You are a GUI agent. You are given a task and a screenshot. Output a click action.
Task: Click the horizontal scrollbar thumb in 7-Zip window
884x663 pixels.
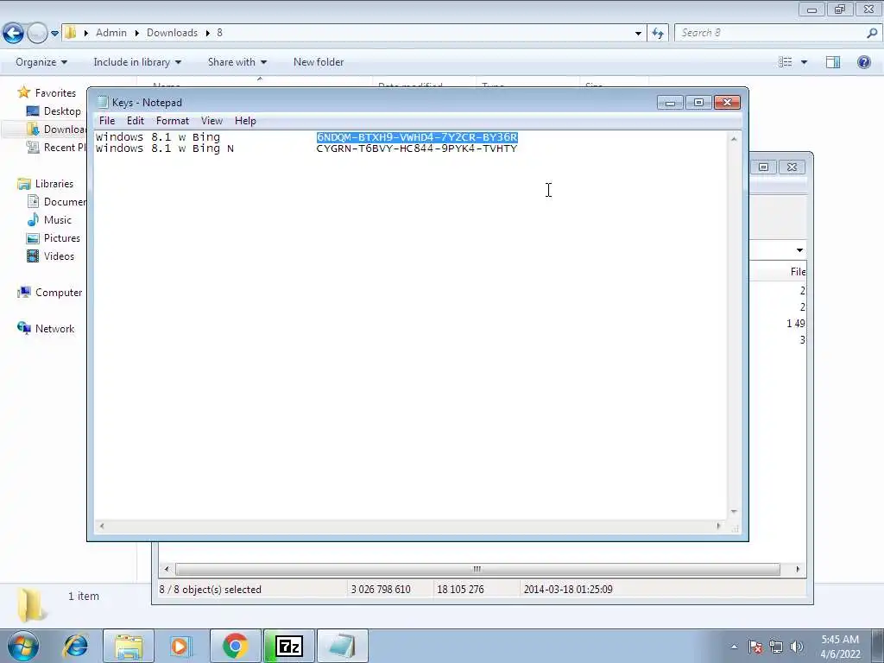(477, 569)
